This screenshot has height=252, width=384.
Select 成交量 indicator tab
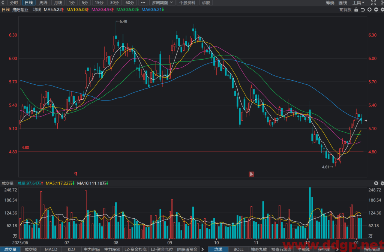coord(10,249)
